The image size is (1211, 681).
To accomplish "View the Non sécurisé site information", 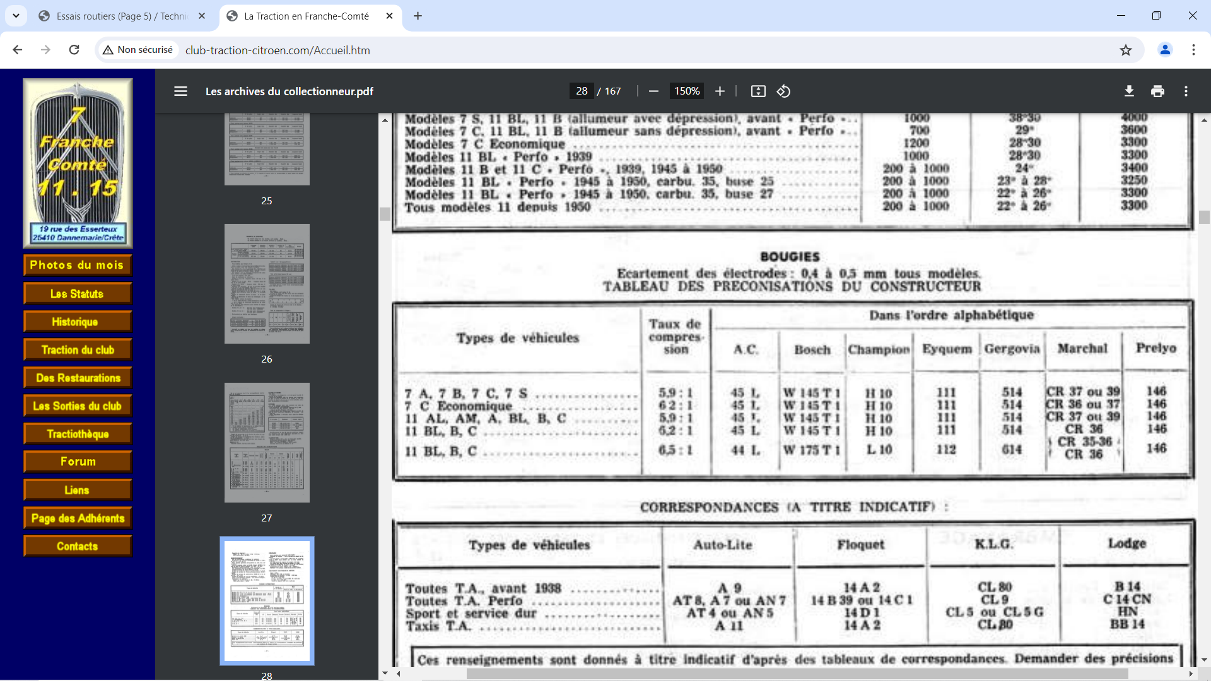I will coord(138,50).
